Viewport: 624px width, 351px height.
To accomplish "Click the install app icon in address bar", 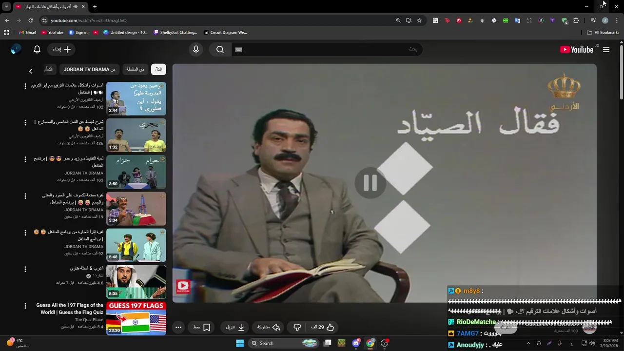I will pos(409,20).
